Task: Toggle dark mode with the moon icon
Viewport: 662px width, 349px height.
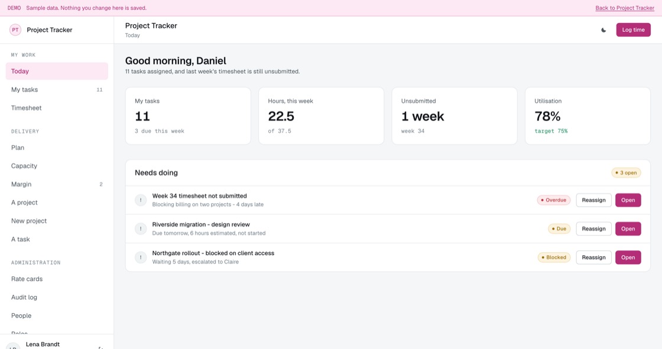Action: (603, 30)
